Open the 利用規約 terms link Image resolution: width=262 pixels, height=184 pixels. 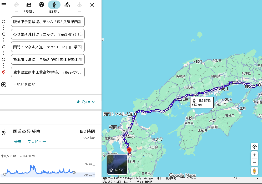tap(171, 178)
